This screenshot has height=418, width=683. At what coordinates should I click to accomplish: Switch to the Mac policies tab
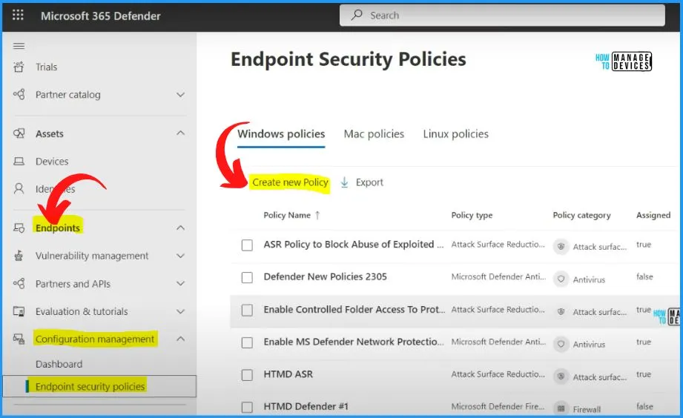click(x=374, y=134)
